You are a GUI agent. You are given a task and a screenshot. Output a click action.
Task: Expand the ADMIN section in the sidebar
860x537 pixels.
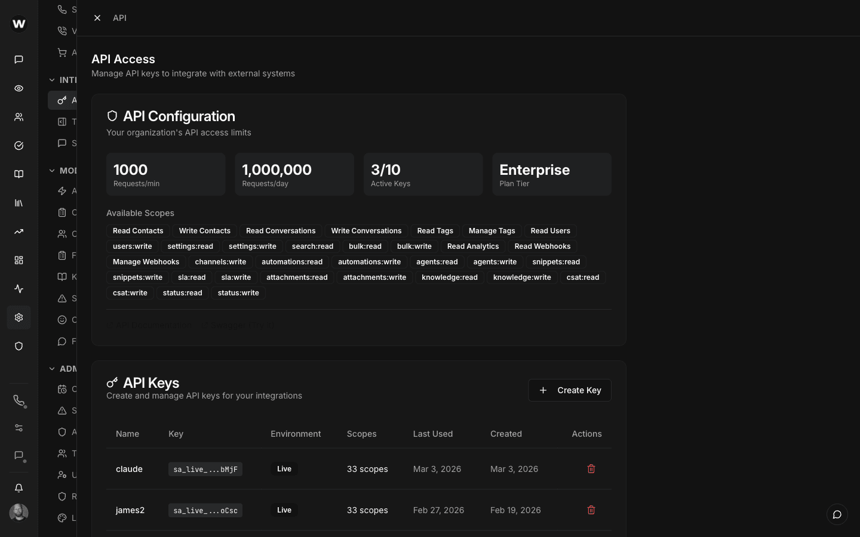click(x=52, y=368)
